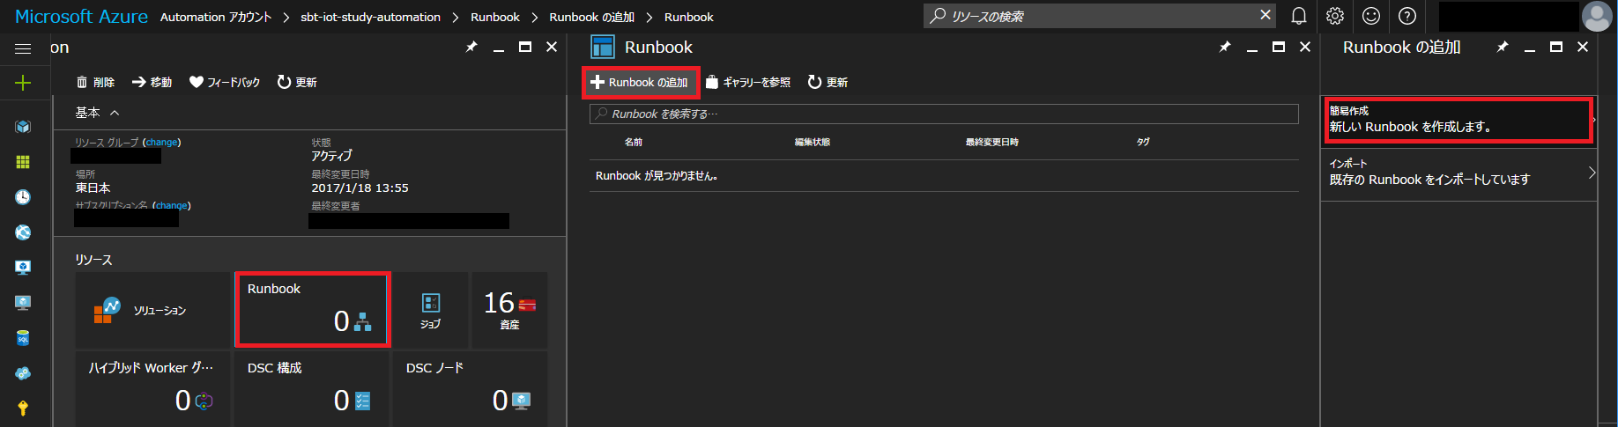
Task: Click the 削除 (Delete) toolbar button
Action: click(95, 82)
